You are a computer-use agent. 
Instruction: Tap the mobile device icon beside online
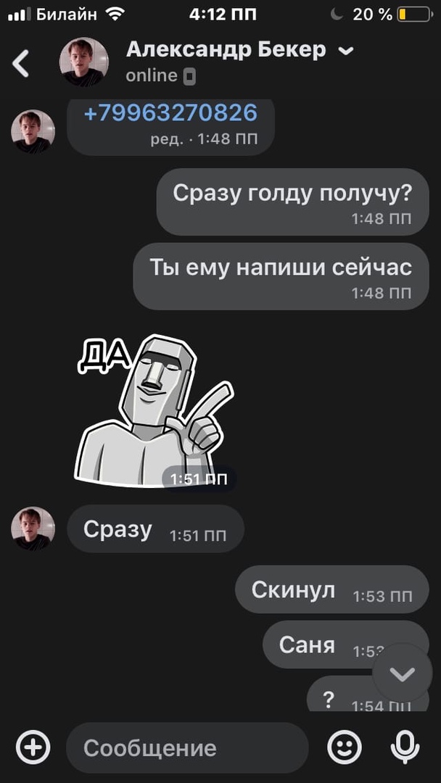(x=189, y=77)
